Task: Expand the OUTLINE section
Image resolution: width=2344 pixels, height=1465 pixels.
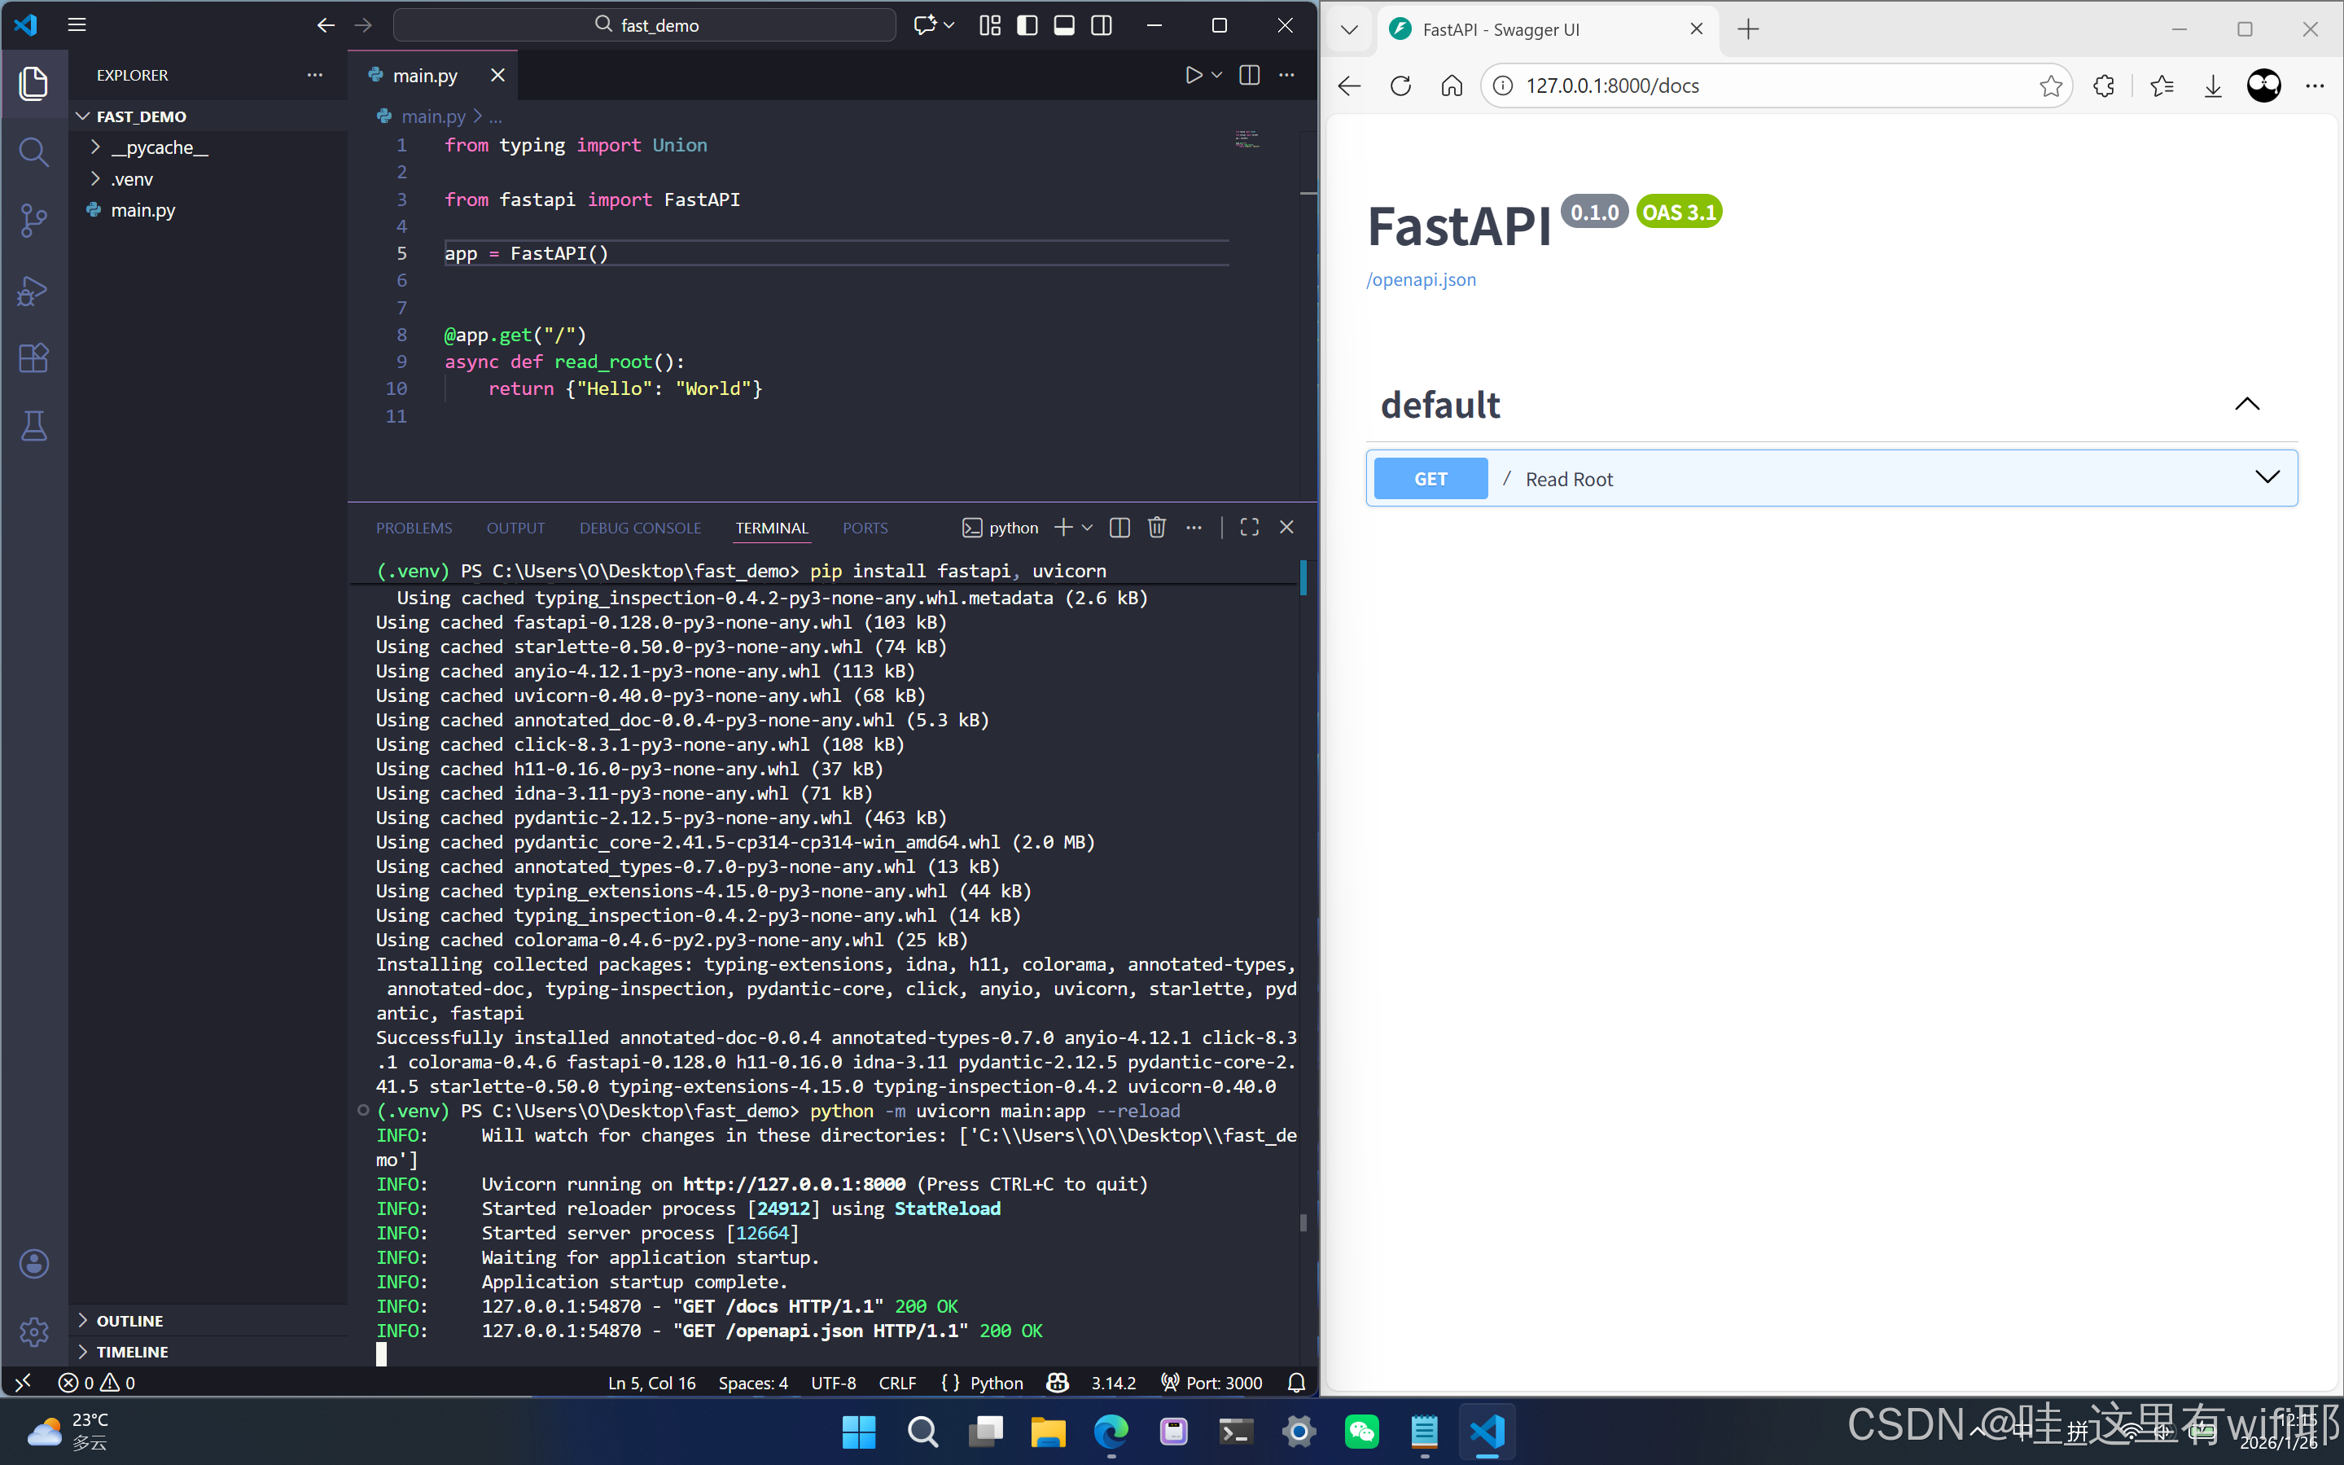Action: (x=209, y=1321)
